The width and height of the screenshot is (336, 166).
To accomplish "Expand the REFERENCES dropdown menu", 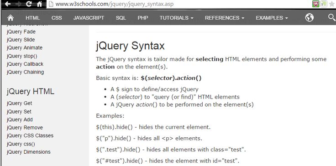I will tap(224, 18).
